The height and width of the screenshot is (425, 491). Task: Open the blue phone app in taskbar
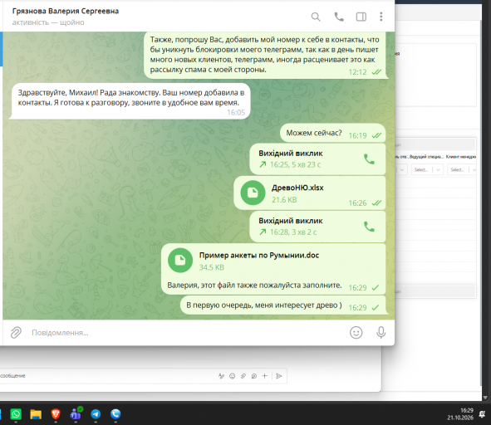click(x=115, y=414)
